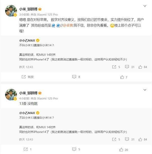Click the second post's author avatar
This screenshot has height=154, width=152.
tap(11, 95)
